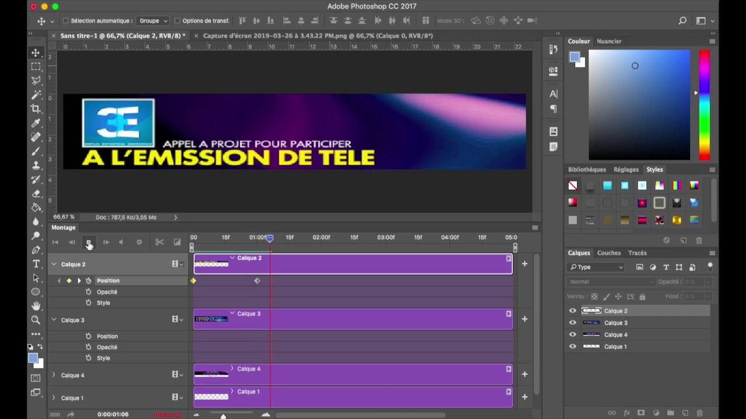Click the delete layer trash icon

click(700, 413)
